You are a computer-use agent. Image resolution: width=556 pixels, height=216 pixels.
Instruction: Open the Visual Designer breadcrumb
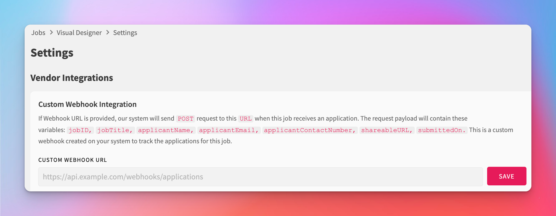pyautogui.click(x=79, y=33)
